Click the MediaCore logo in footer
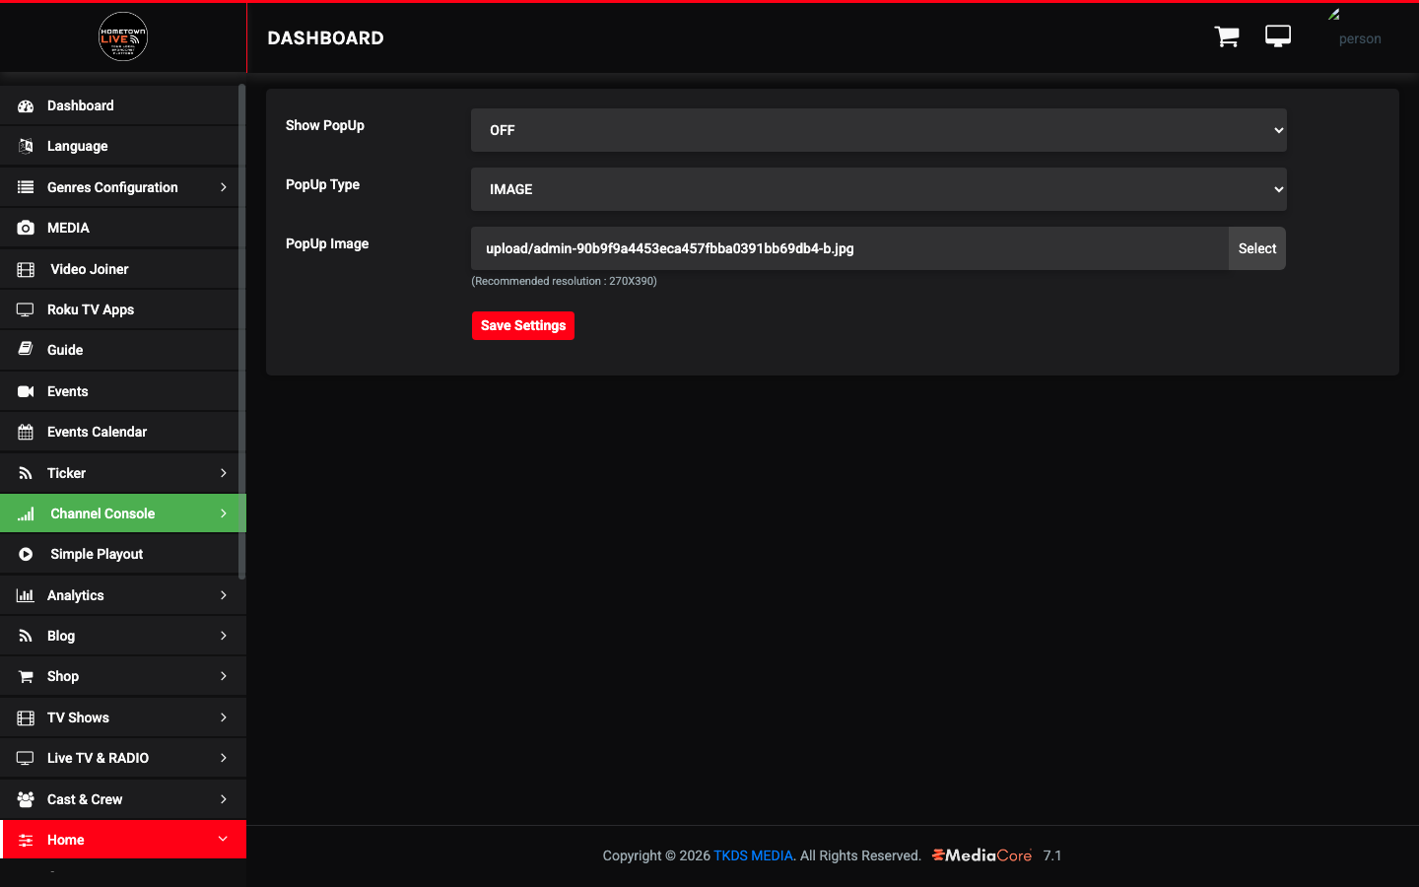Image resolution: width=1419 pixels, height=887 pixels. (x=981, y=855)
